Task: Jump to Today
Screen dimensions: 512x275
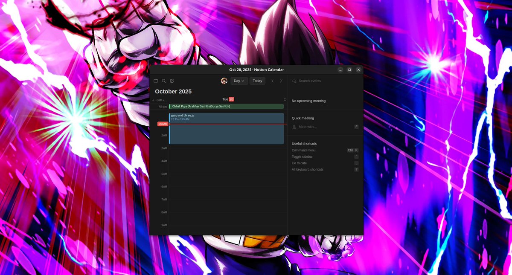Action: click(x=257, y=81)
